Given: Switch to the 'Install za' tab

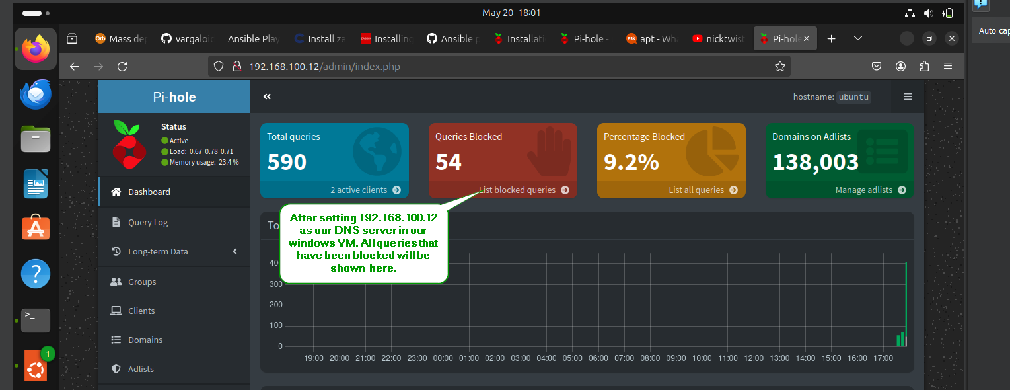Looking at the screenshot, I should (x=320, y=39).
